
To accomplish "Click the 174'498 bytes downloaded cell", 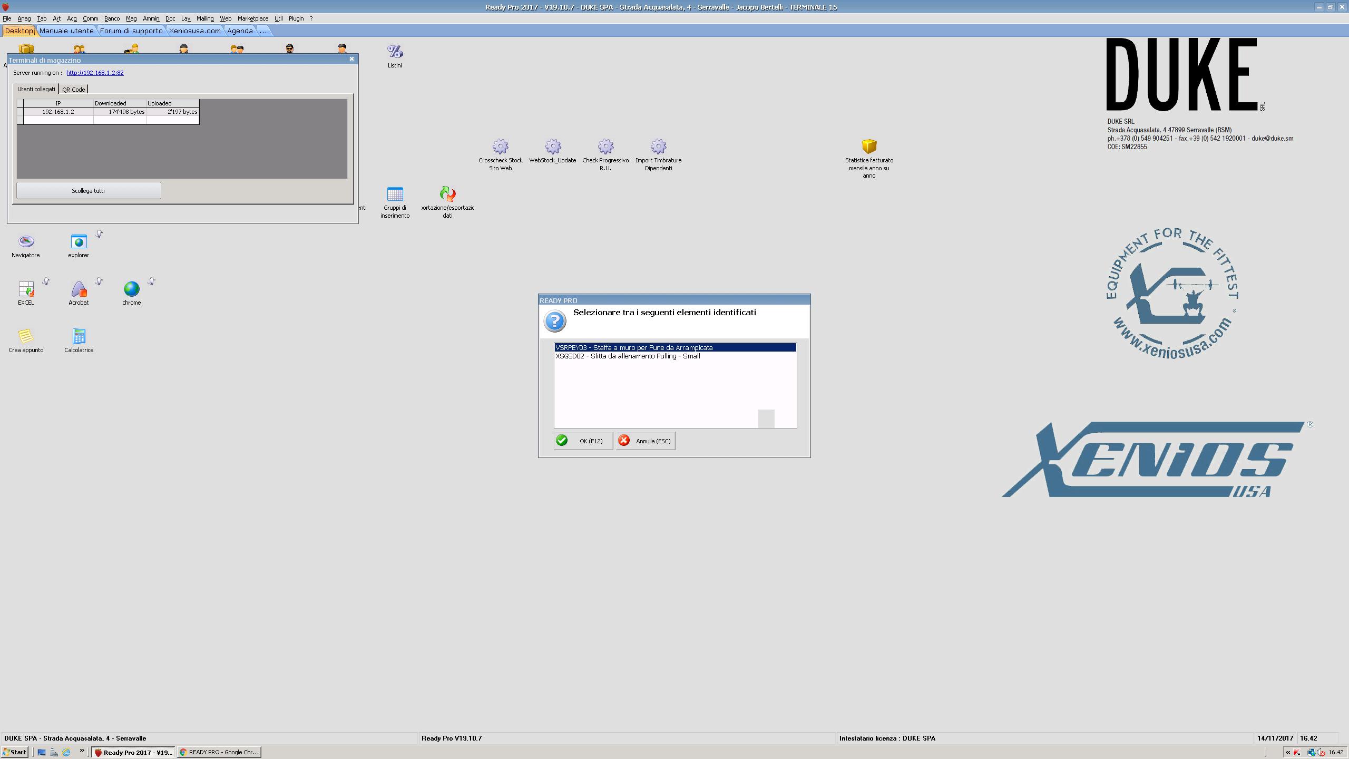I will tap(120, 112).
